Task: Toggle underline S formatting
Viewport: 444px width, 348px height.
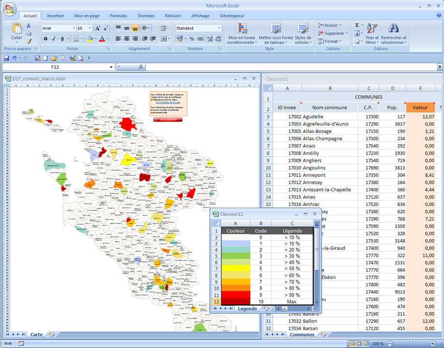Action: pyautogui.click(x=62, y=39)
